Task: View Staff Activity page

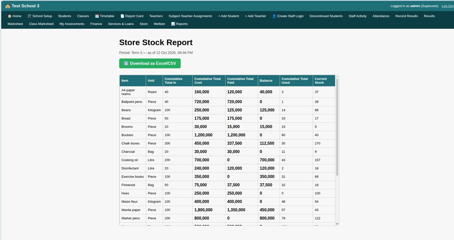Action: 357,16
